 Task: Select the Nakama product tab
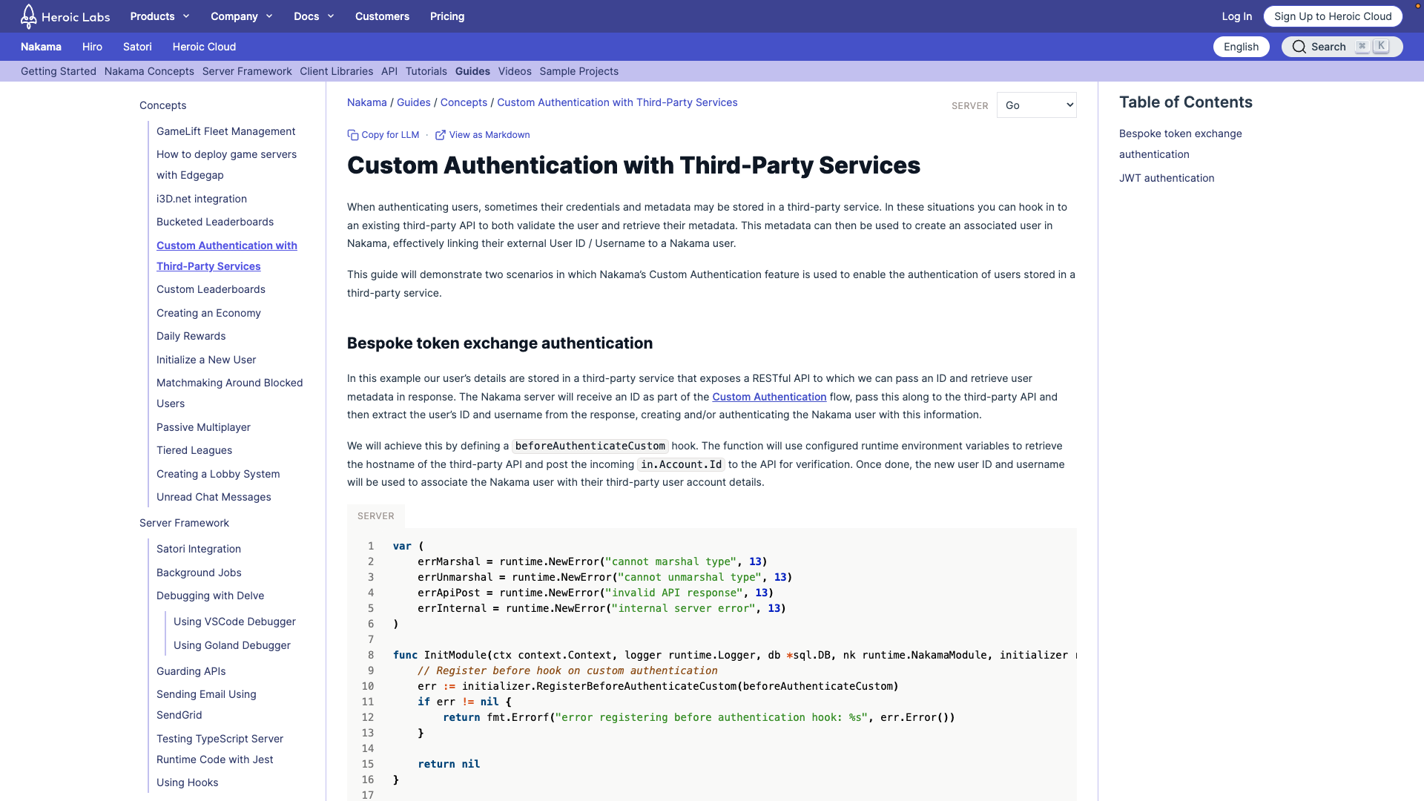coord(41,47)
